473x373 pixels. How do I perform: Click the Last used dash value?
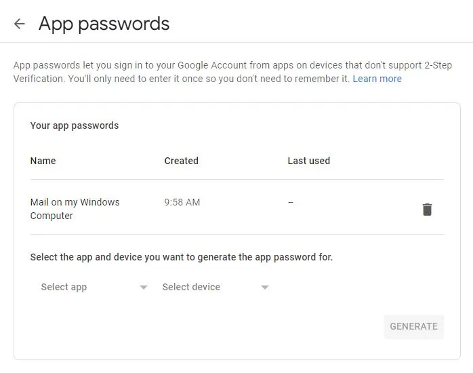[291, 202]
